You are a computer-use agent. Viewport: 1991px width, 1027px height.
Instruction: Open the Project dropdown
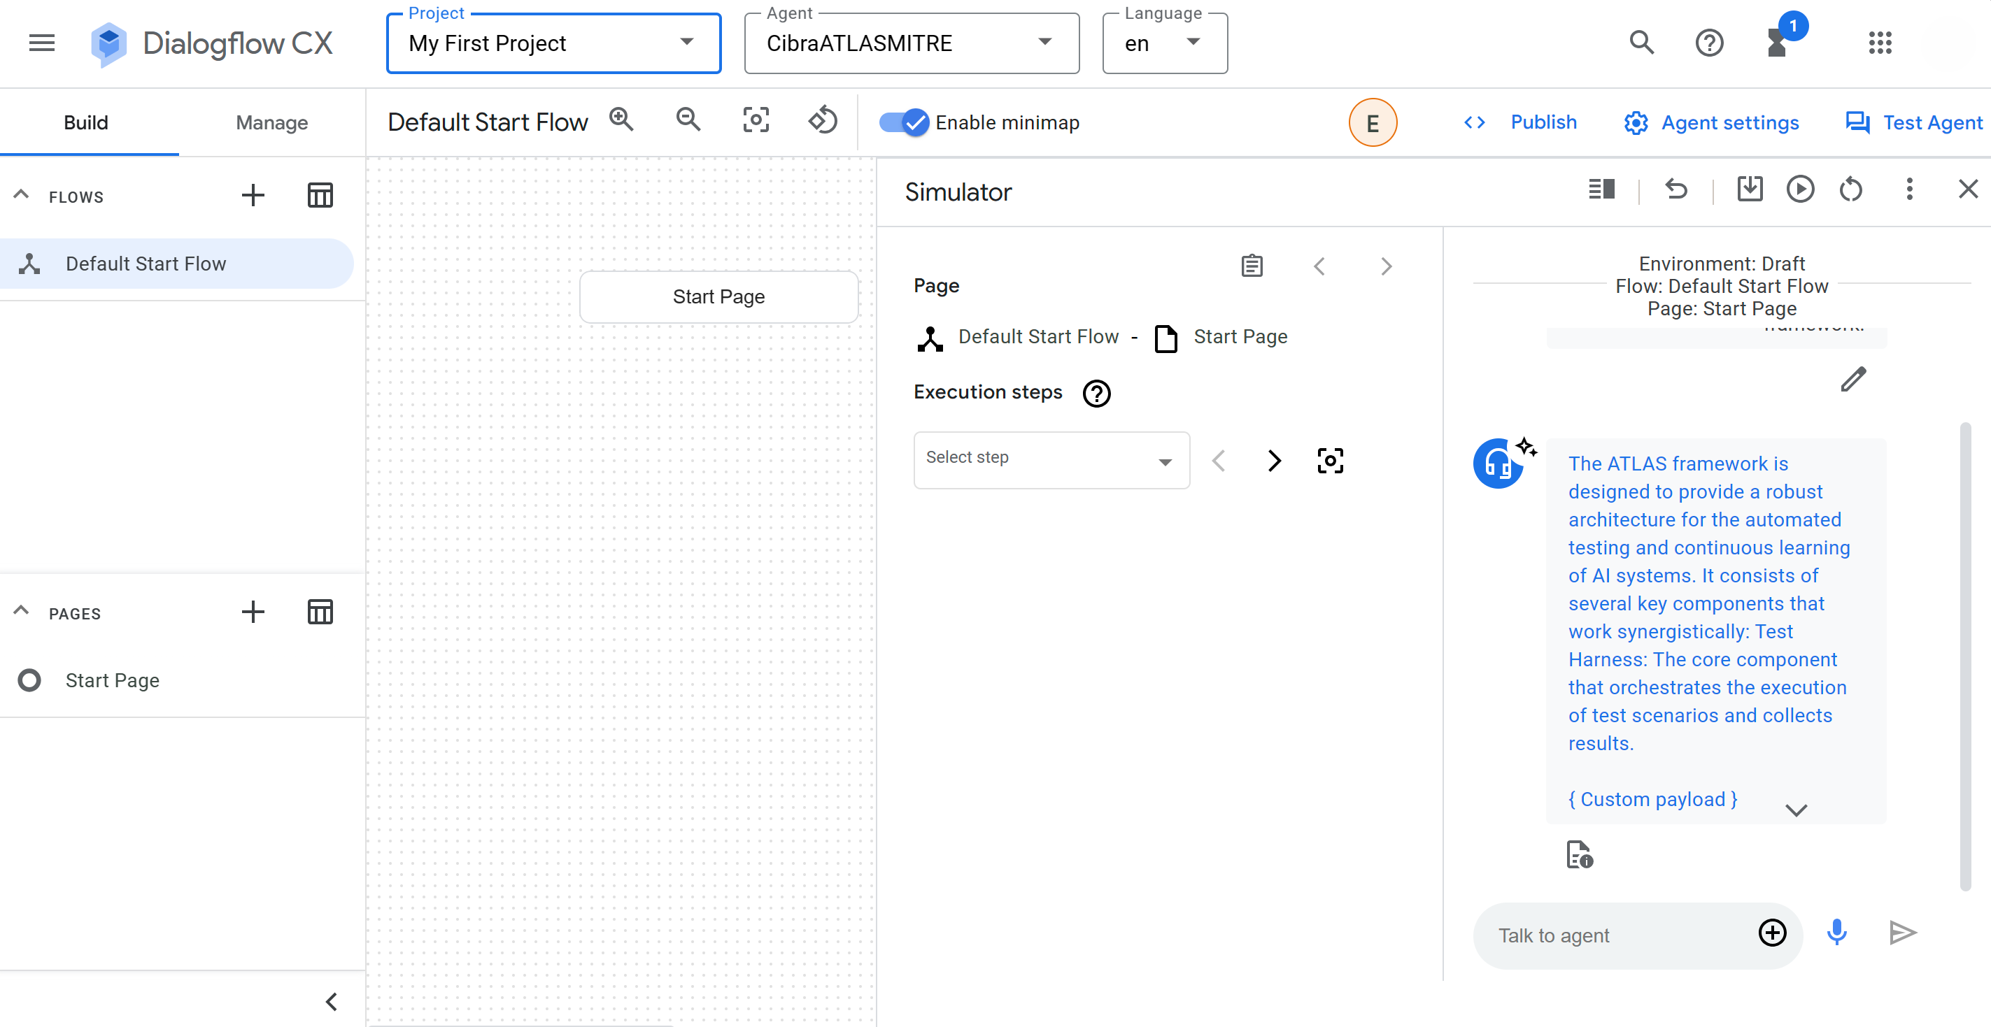[553, 43]
